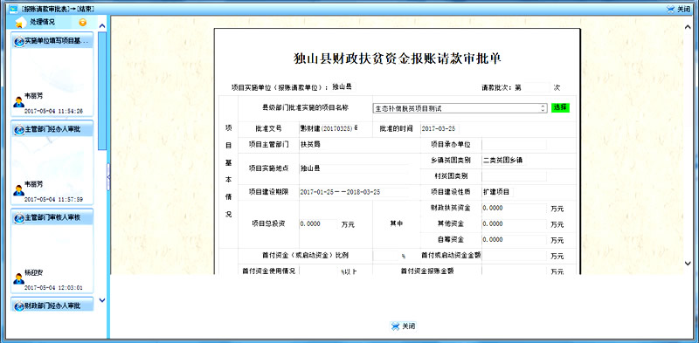Click the splitter collapse handle beside the left panel
Viewport: 699px width, 343px height.
click(x=107, y=177)
